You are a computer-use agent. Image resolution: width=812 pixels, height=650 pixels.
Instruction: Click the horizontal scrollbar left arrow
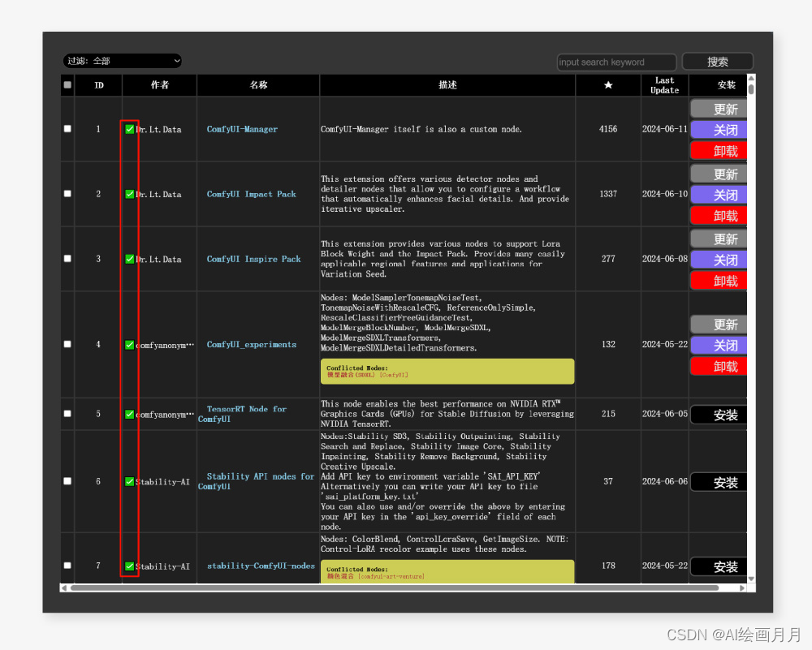pos(63,588)
